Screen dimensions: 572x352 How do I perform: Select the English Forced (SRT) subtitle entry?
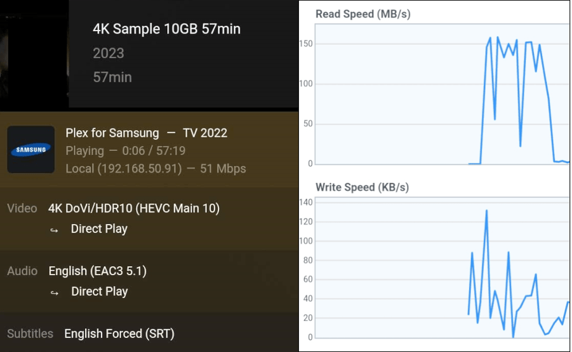pos(119,334)
